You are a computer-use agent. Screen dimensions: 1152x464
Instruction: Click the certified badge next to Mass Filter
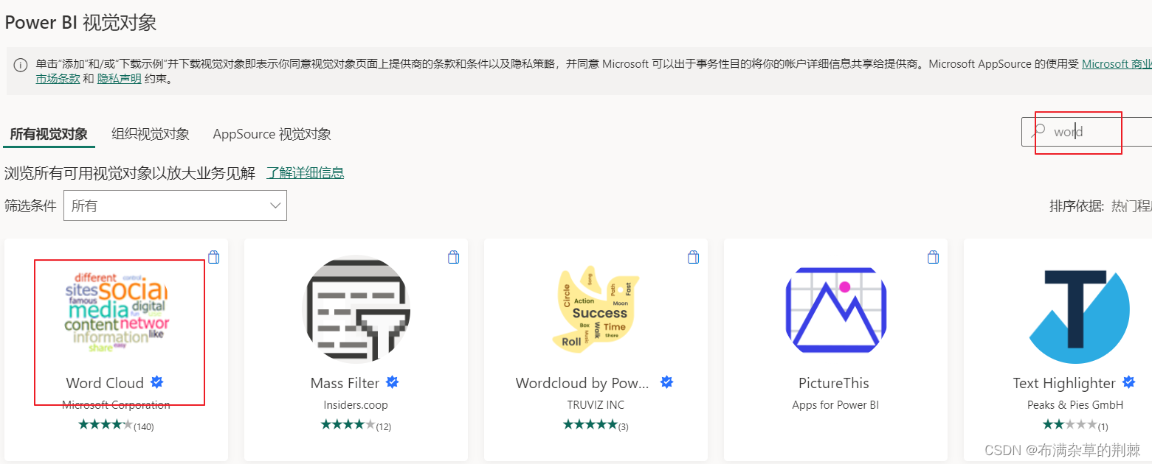tap(393, 382)
